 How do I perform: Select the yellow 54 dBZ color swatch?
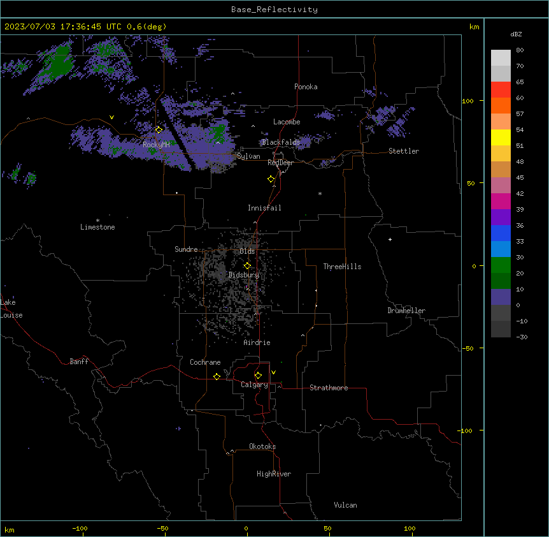[501, 137]
